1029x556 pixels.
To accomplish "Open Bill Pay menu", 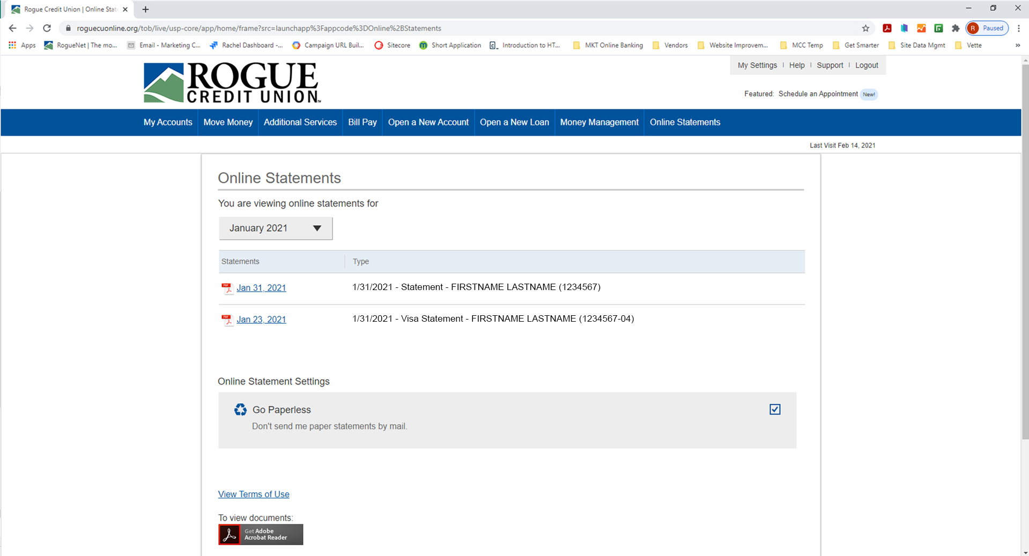I will click(x=362, y=122).
